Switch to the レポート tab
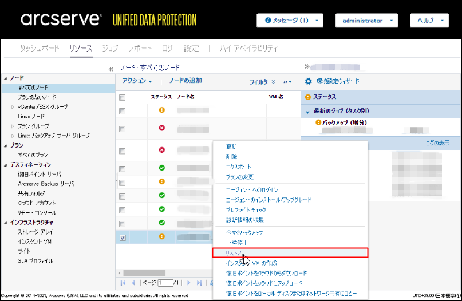The height and width of the screenshot is (301, 462). (x=140, y=48)
